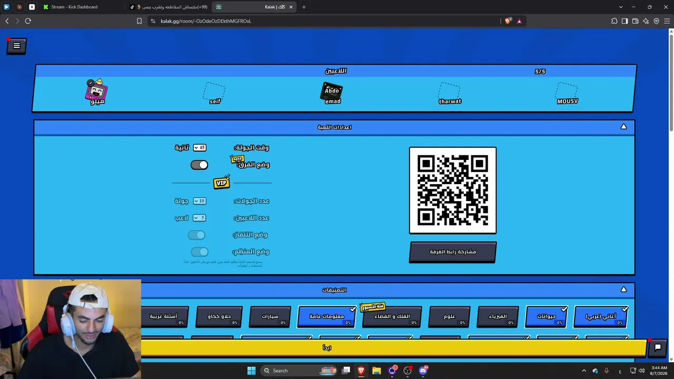Toggle the organizer mode switch (وضع المنظم)

click(x=200, y=252)
